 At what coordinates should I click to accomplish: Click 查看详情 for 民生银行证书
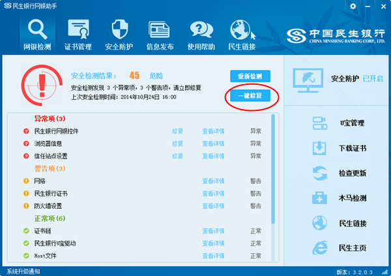pyautogui.click(x=213, y=194)
